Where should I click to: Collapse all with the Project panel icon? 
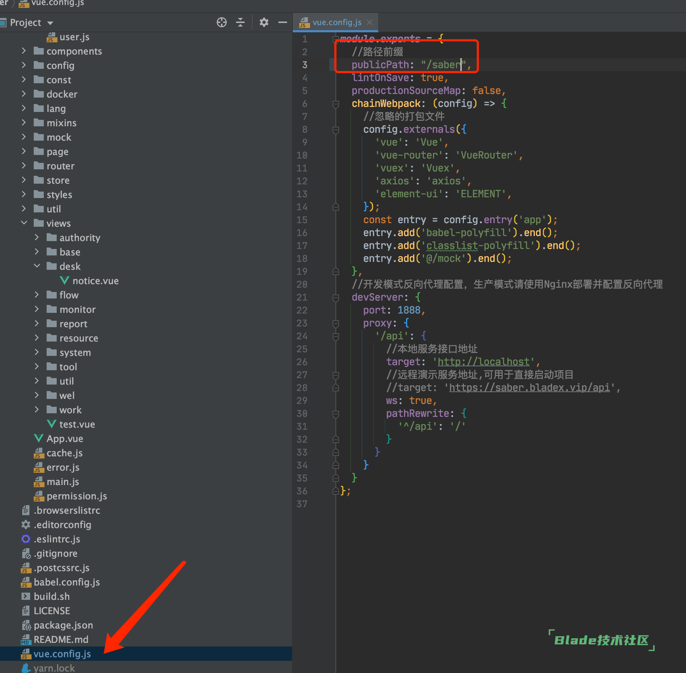click(240, 22)
